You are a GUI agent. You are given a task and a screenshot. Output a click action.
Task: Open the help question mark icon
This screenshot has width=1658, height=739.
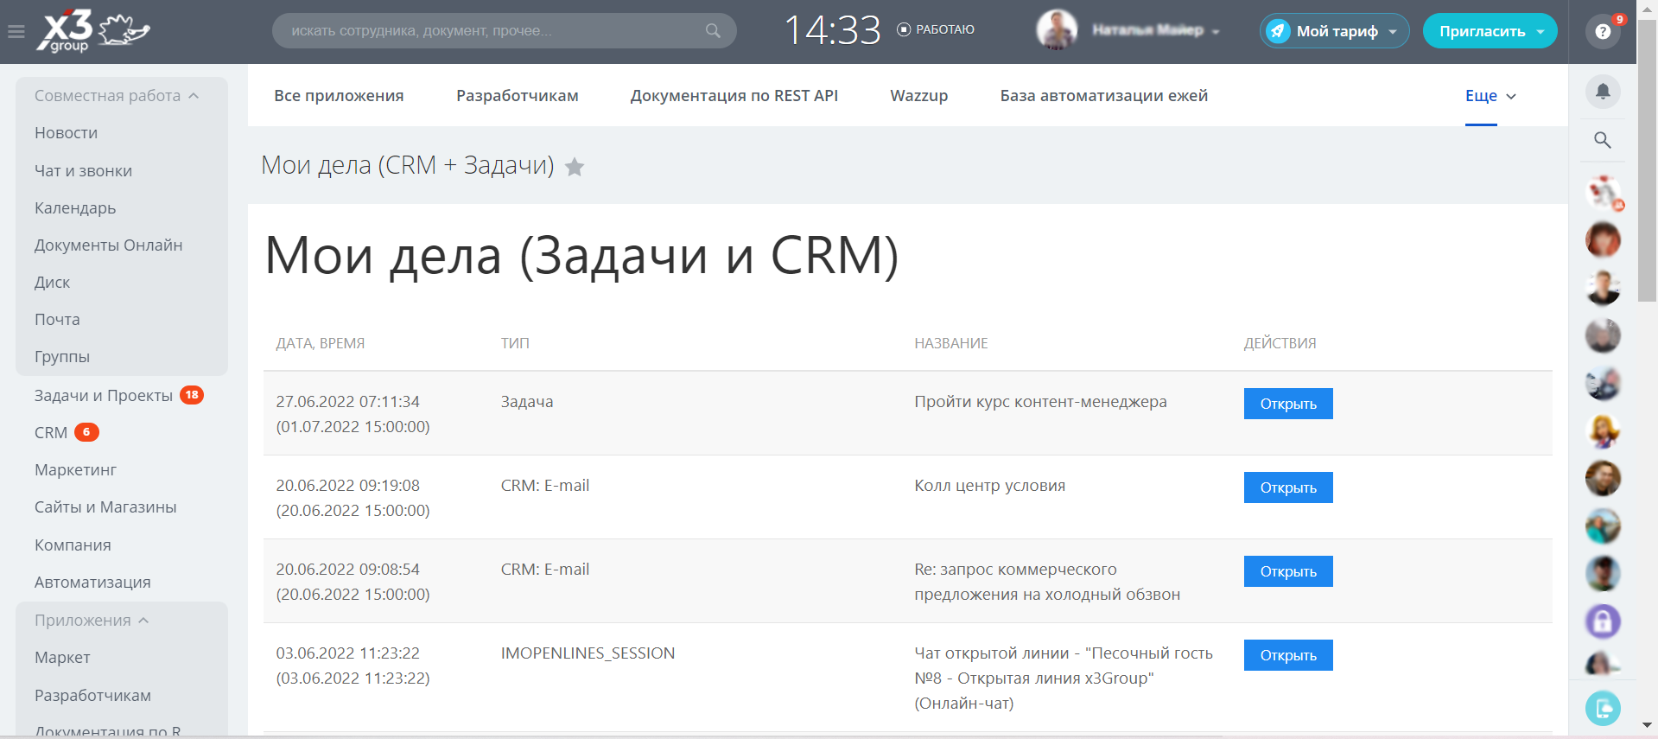pos(1603,32)
